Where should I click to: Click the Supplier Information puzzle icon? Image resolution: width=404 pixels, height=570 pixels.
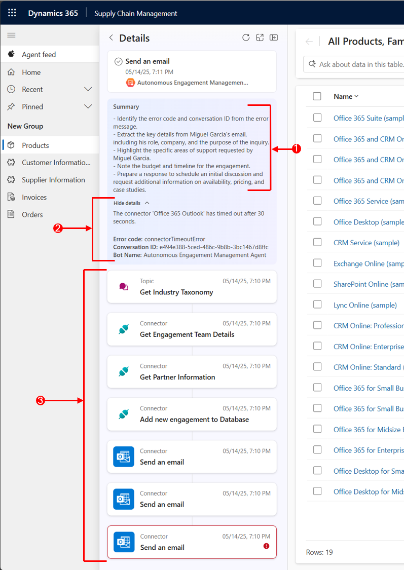11,179
